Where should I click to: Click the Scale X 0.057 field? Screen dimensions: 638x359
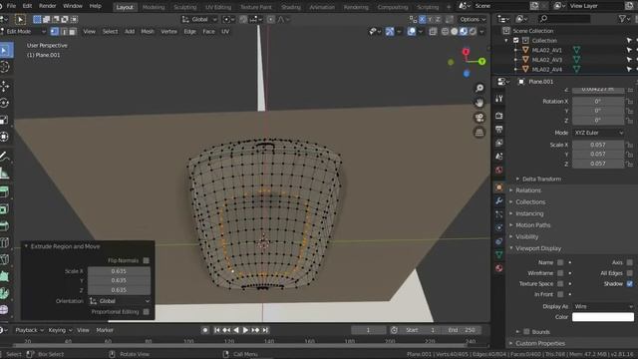[x=598, y=145]
